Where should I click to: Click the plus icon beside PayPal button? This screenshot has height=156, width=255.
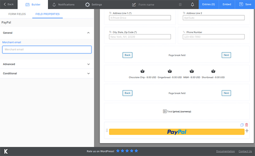click(247, 131)
